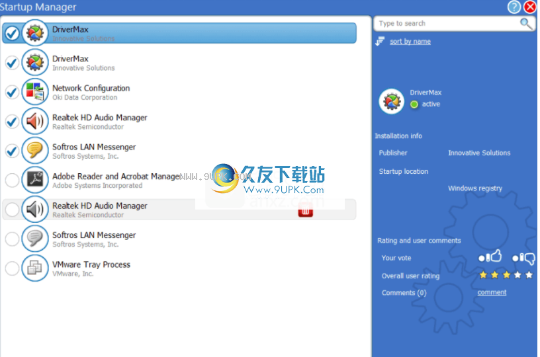Enable Adobe Reader and Acrobat Manager checkbox

coord(12,180)
